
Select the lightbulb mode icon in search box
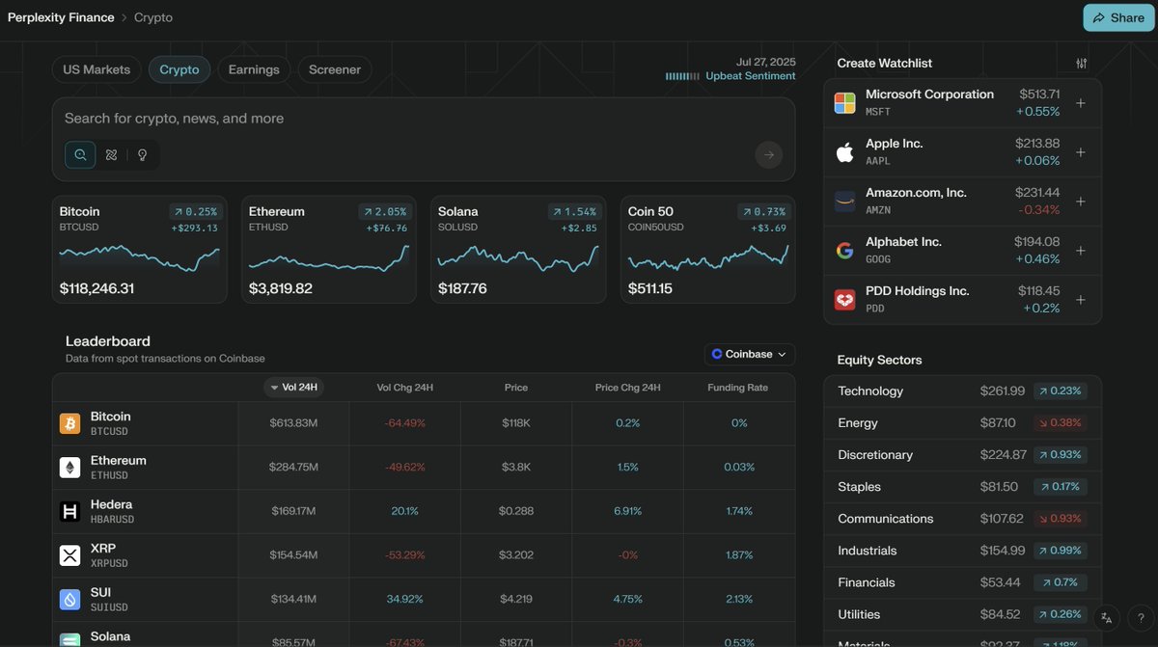(x=142, y=154)
